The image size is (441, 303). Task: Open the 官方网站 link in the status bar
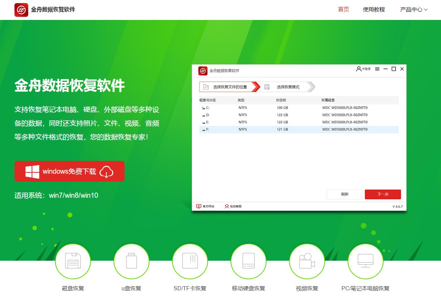205,206
